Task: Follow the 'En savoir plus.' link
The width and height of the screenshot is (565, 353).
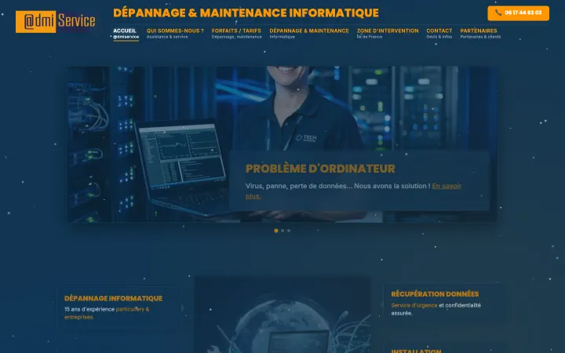Action: (x=447, y=186)
